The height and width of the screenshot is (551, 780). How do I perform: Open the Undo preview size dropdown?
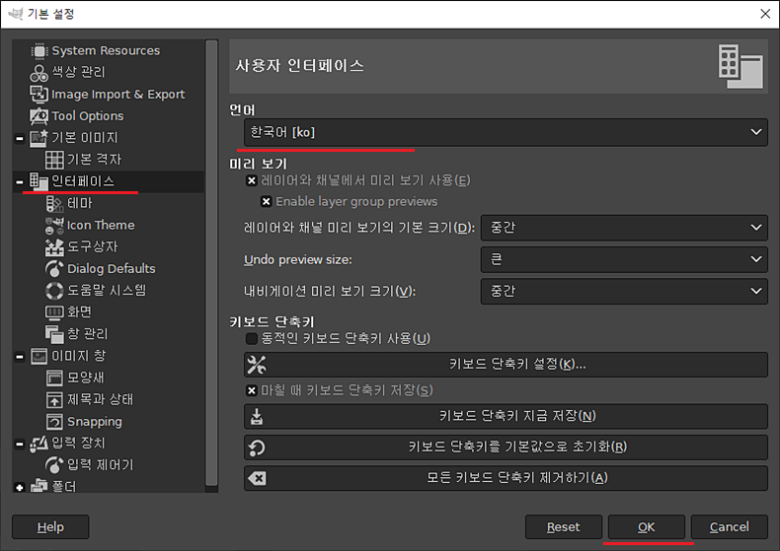point(624,259)
